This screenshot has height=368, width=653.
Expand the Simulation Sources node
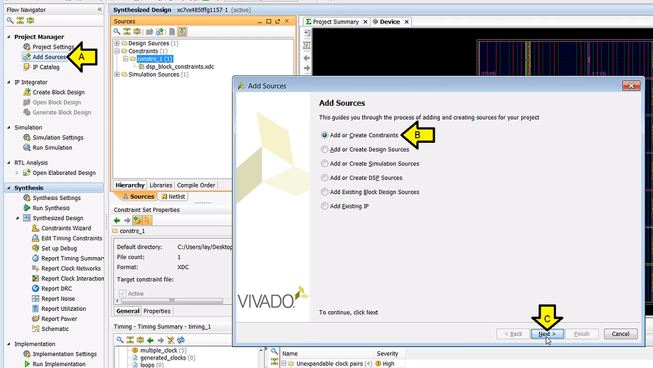(x=117, y=75)
